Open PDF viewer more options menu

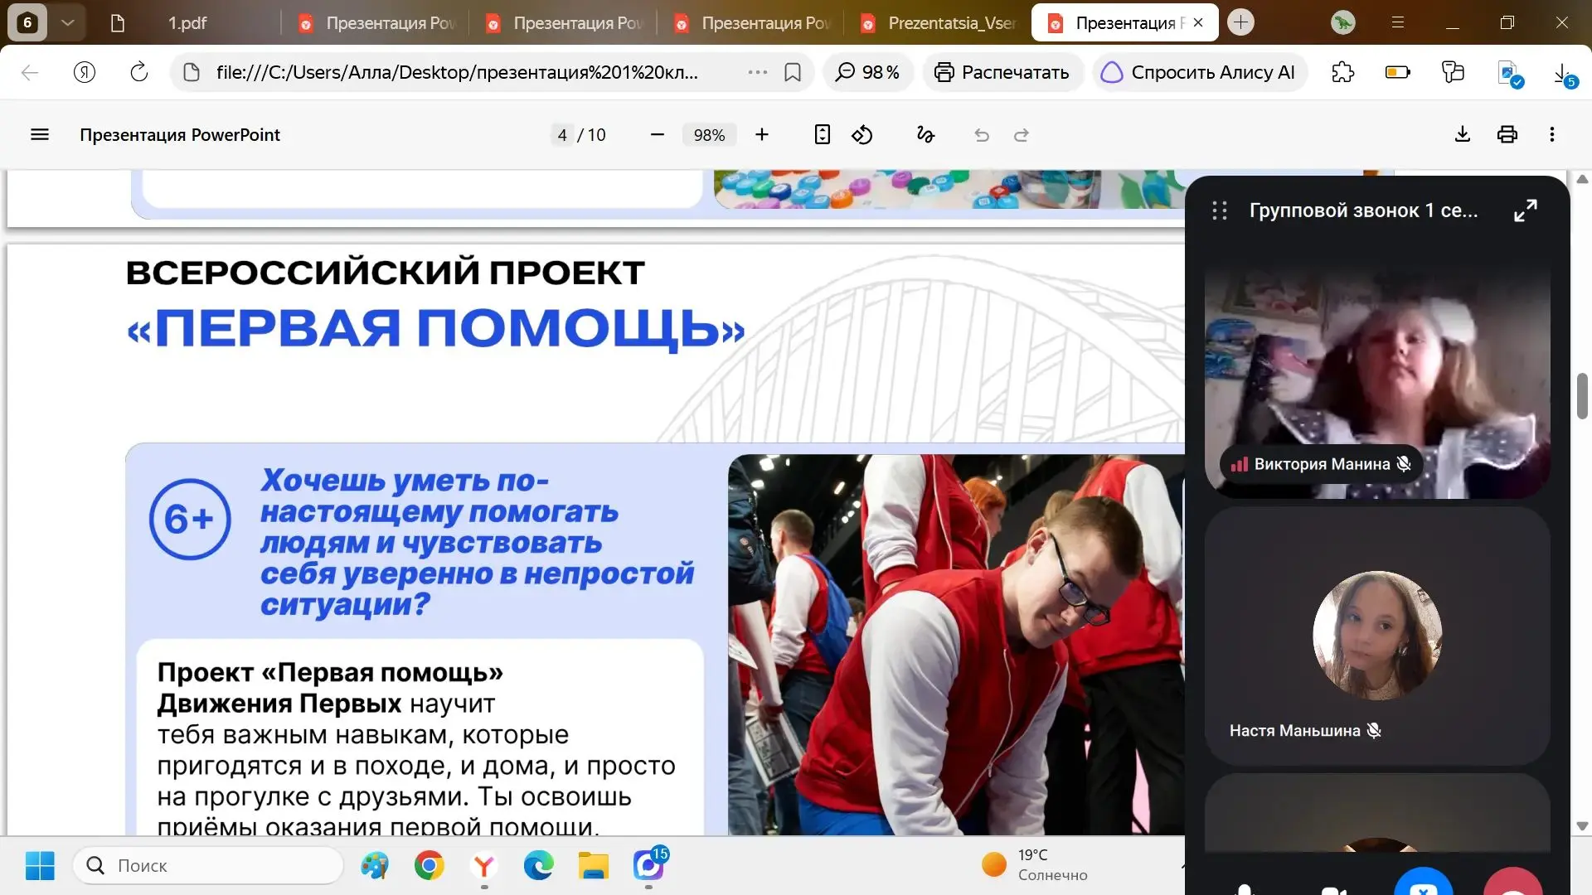point(1552,135)
